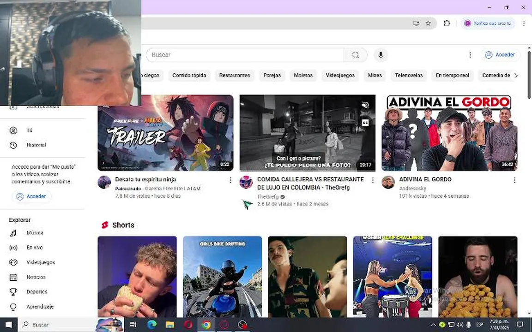Screen dimensions: 532x332
Task: Bookmark this page with star icon
Action: [x=428, y=24]
